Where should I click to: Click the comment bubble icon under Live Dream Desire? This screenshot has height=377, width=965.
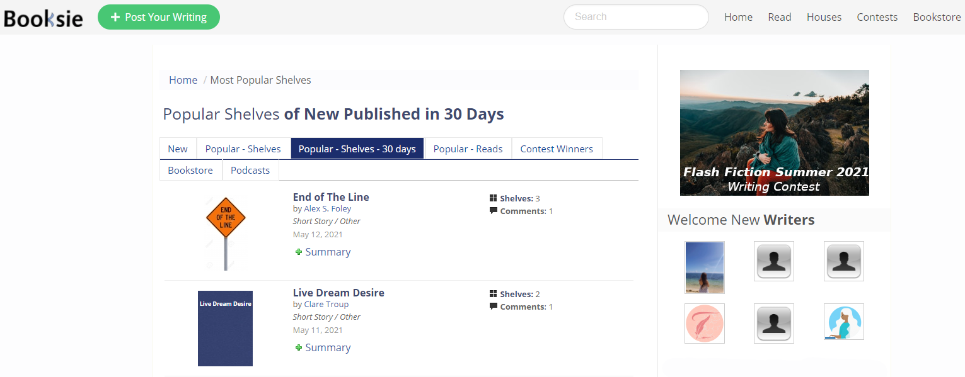coord(493,307)
